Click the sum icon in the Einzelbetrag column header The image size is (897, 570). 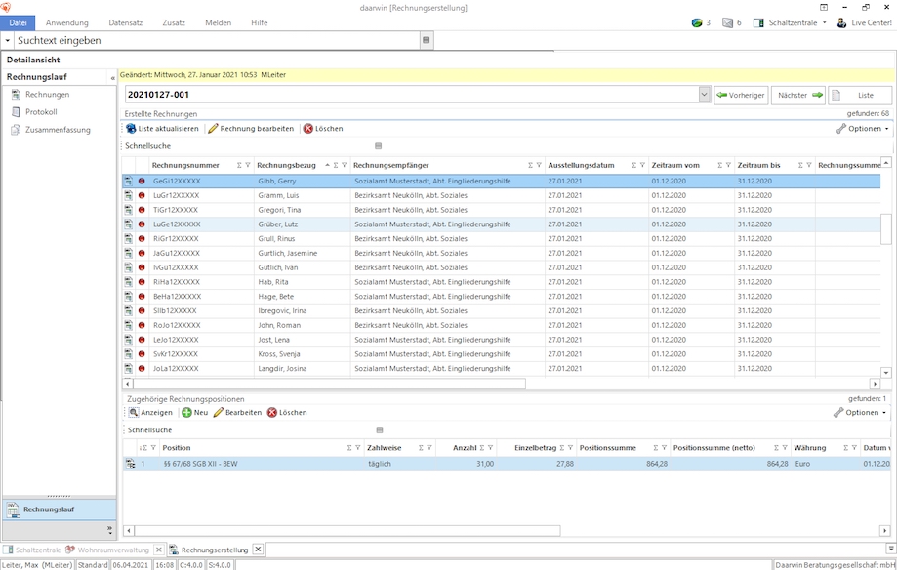click(562, 448)
